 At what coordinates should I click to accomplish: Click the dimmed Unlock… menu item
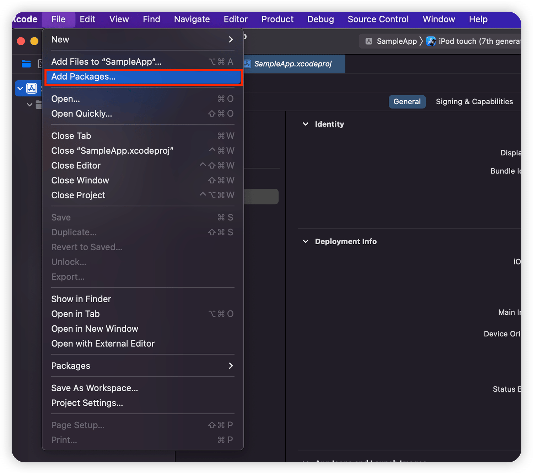pos(143,262)
